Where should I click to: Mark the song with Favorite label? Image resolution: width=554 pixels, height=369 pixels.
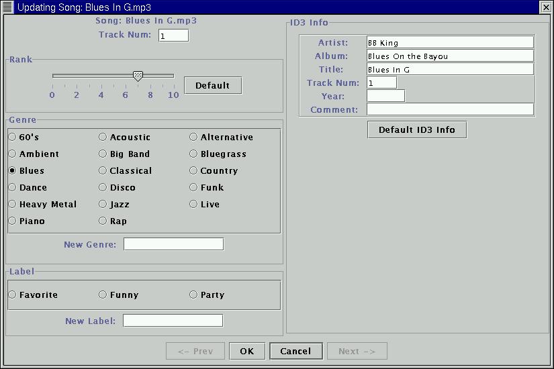pyautogui.click(x=12, y=295)
